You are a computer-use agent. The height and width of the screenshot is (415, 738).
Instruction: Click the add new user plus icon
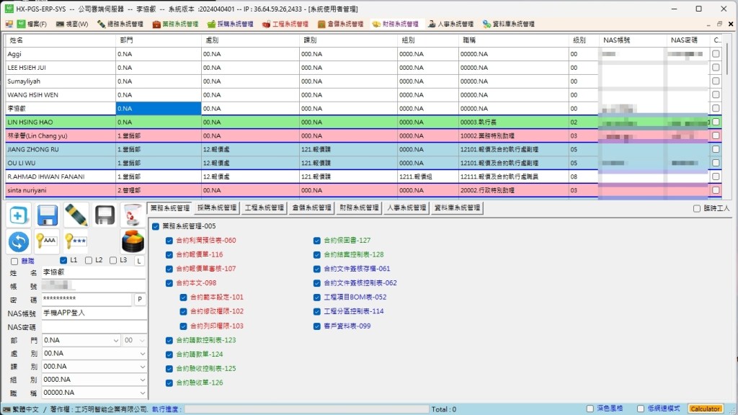point(19,215)
